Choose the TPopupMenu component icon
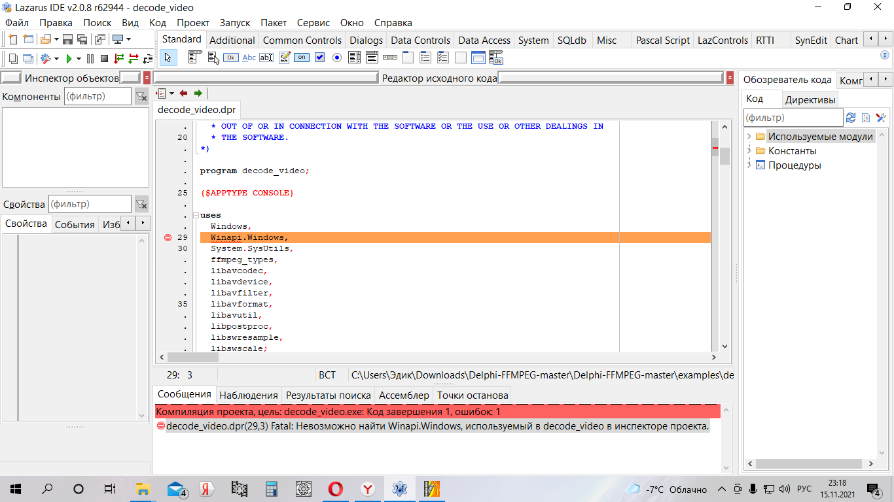The height and width of the screenshot is (502, 894). click(x=214, y=58)
